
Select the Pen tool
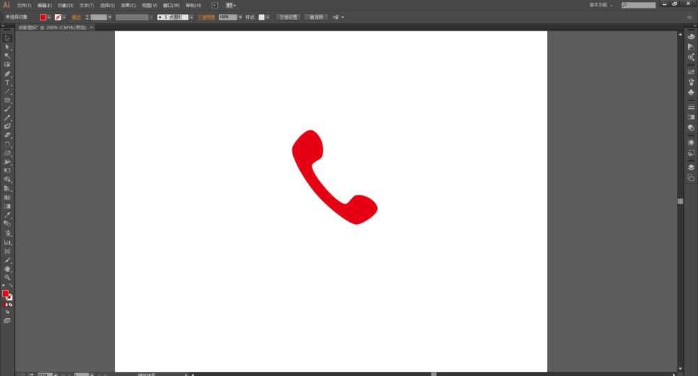click(x=8, y=74)
